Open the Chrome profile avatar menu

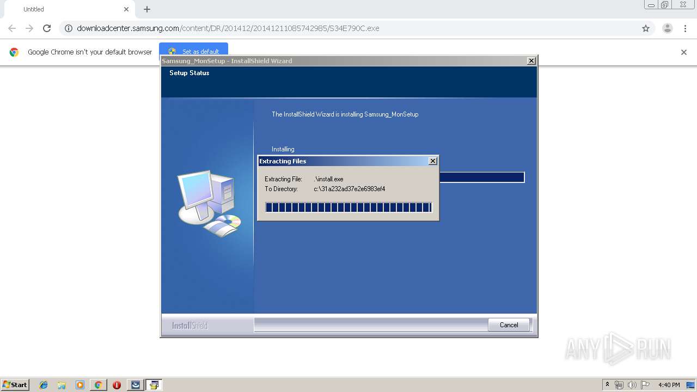click(x=668, y=28)
